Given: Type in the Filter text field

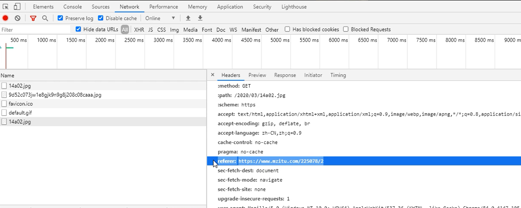Looking at the screenshot, I should point(36,30).
